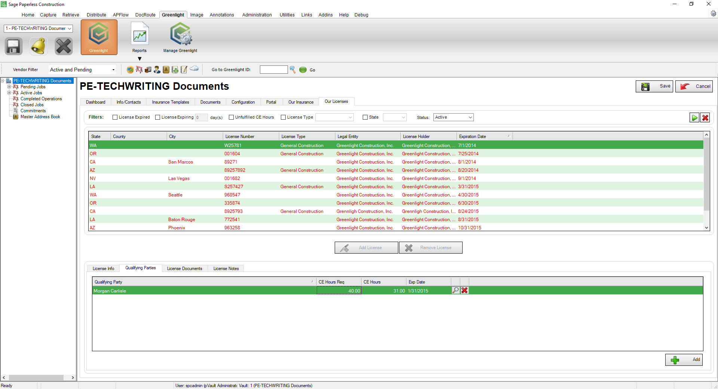Select the Commitments tree item
This screenshot has width=718, height=389.
[x=33, y=111]
